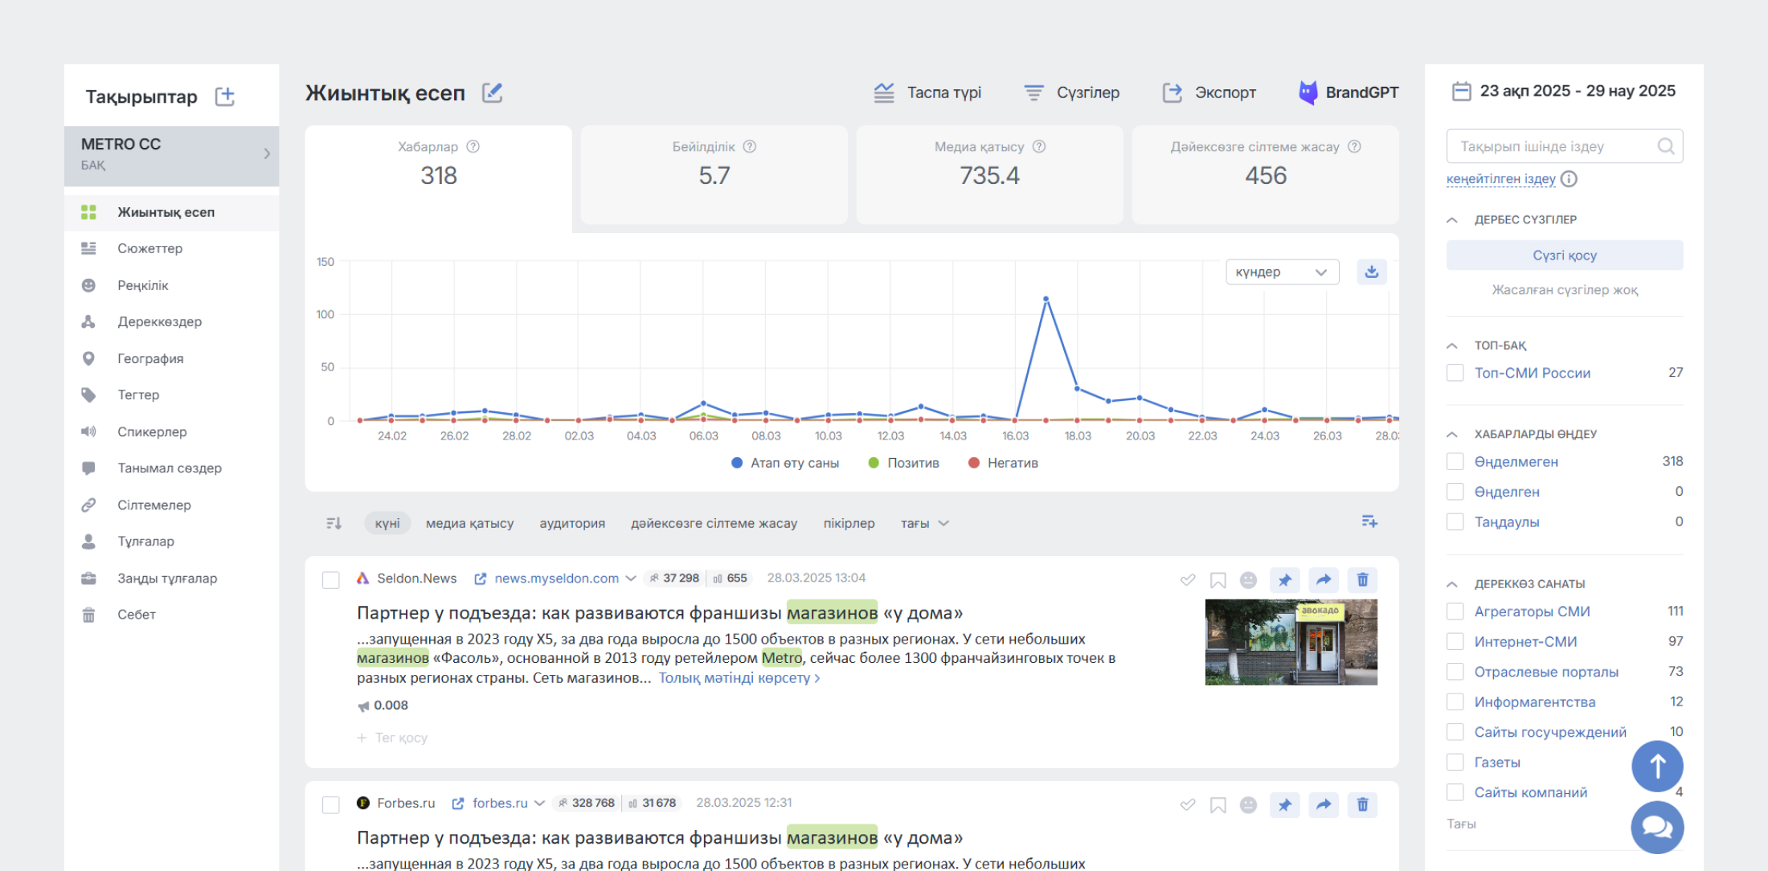The image size is (1768, 871).
Task: Share the Seldon.News post
Action: pos(1324,579)
